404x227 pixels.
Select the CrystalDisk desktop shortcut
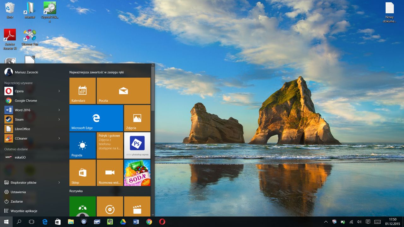pyautogui.click(x=50, y=12)
